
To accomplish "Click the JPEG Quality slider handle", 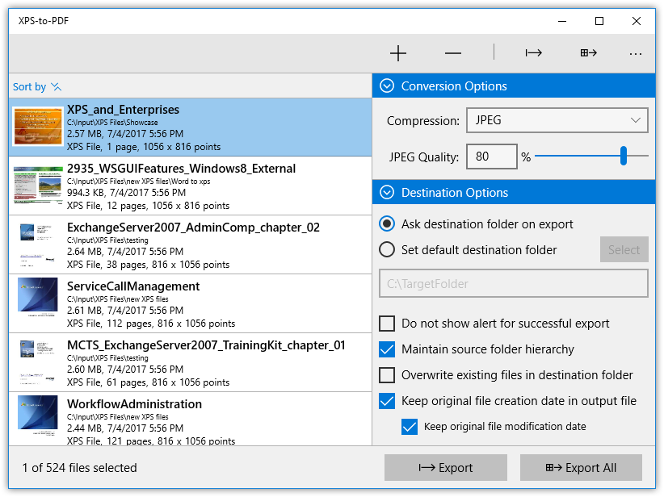I will [624, 157].
